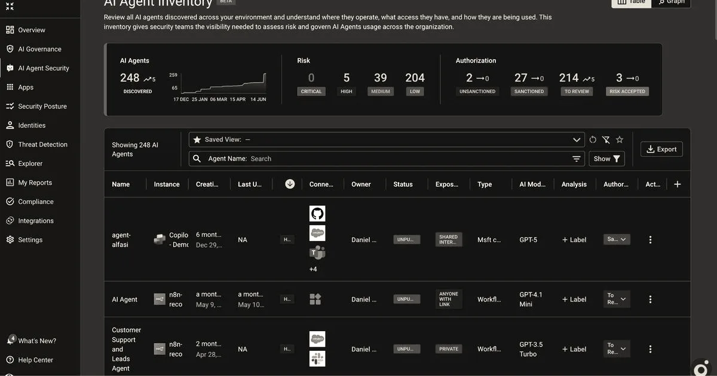
Task: Open actions menu for agent-alfasi
Action: [650, 239]
